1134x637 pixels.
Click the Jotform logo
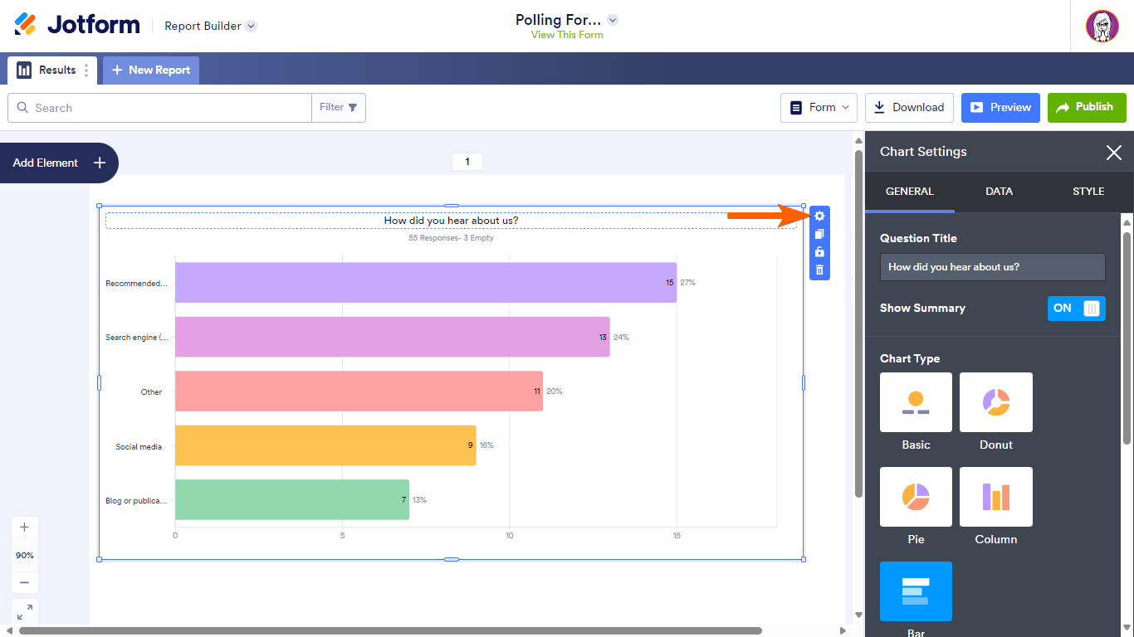[x=77, y=25]
